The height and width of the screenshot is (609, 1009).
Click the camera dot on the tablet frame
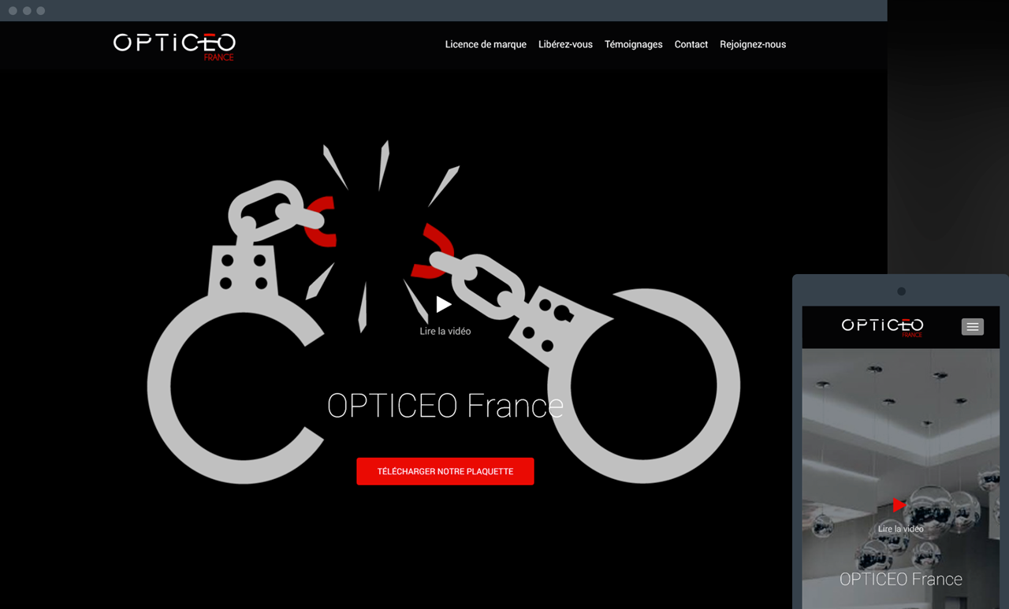point(901,292)
